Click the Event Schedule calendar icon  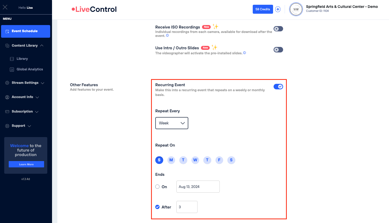[x=7, y=31]
